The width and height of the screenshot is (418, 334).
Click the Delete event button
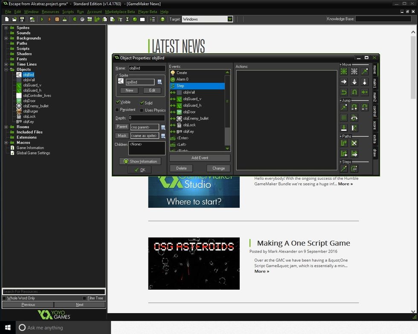pyautogui.click(x=182, y=168)
